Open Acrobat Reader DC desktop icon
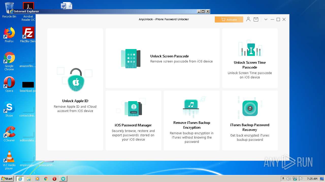The image size is (325, 182). pos(28,12)
